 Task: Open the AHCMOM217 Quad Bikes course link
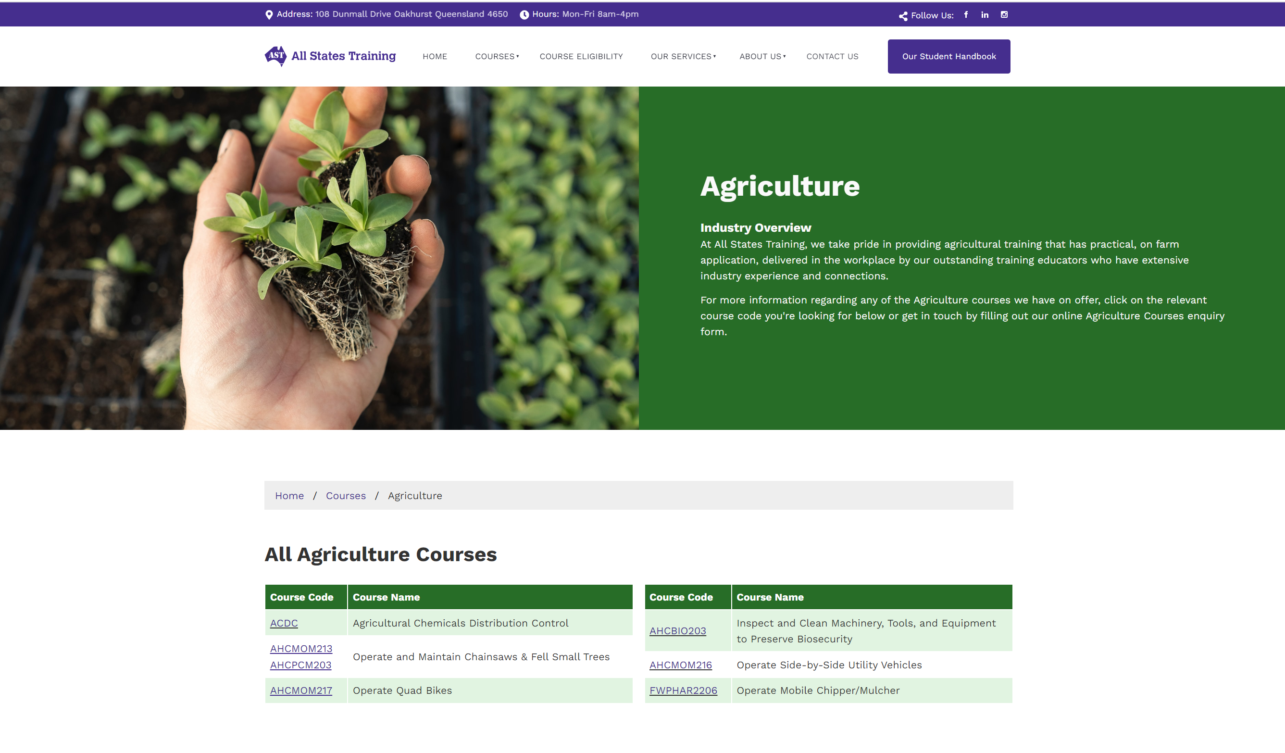click(x=301, y=690)
